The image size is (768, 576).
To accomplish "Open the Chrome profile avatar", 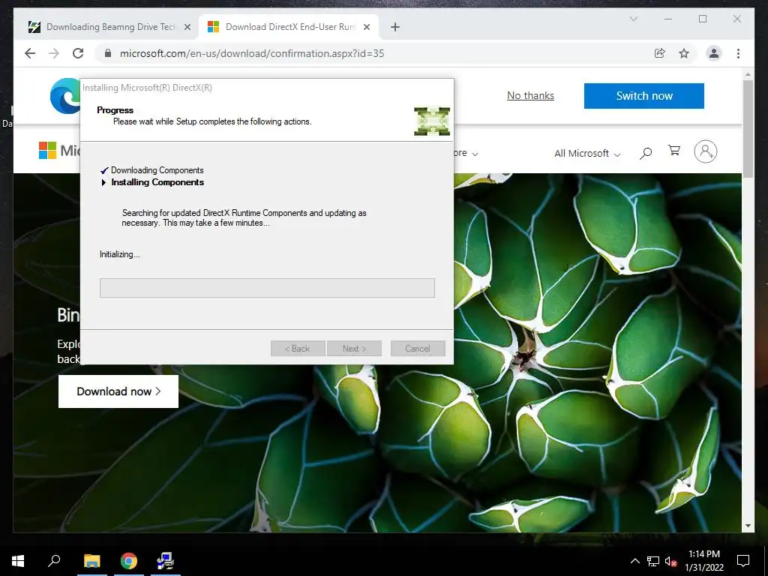I will [x=714, y=53].
